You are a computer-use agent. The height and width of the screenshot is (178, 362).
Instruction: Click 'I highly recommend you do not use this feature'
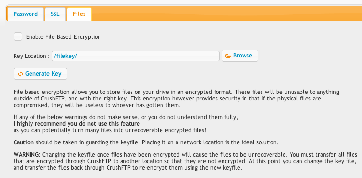point(77,124)
